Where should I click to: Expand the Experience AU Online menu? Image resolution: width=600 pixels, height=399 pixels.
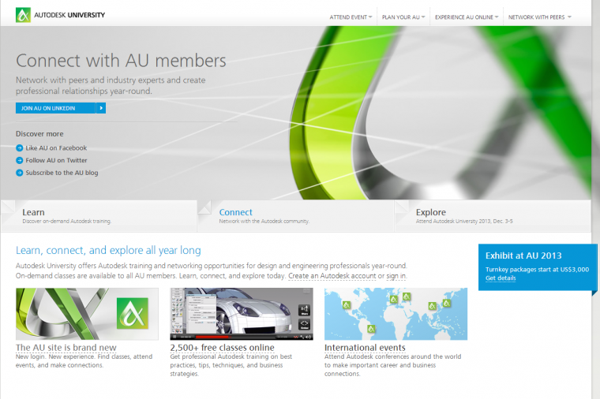click(x=467, y=17)
